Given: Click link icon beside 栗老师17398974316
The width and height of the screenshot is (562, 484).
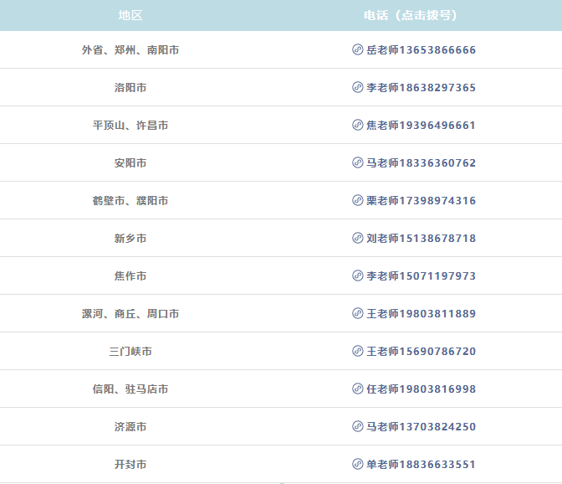Looking at the screenshot, I should point(357,200).
